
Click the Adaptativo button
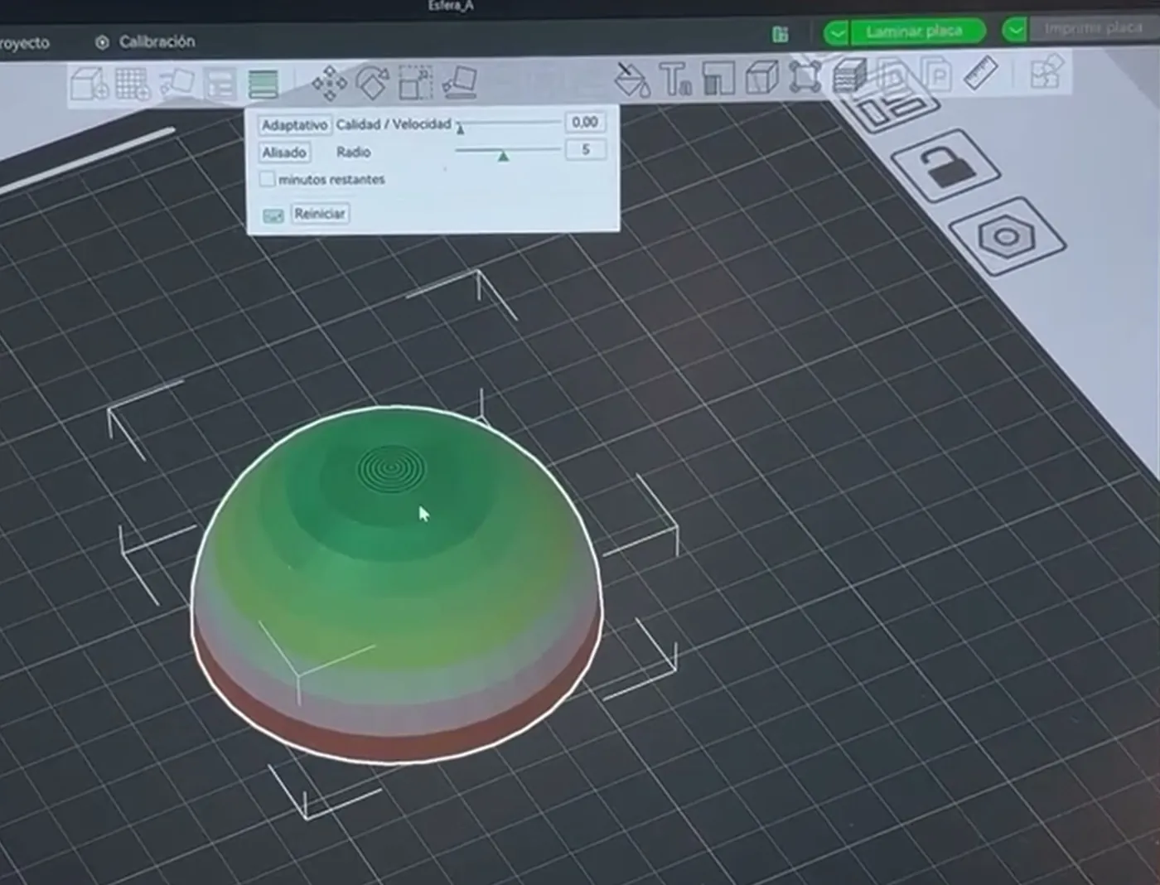coord(294,125)
